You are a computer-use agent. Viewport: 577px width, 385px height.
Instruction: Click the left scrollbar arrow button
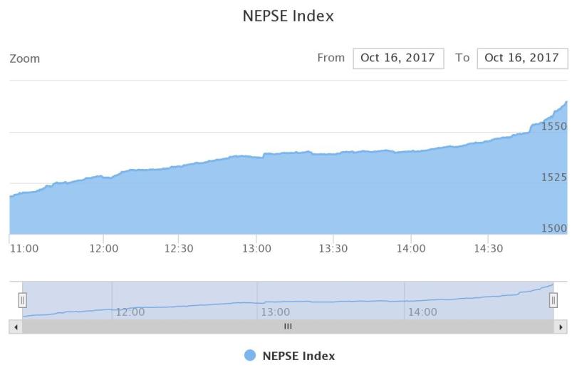16,327
